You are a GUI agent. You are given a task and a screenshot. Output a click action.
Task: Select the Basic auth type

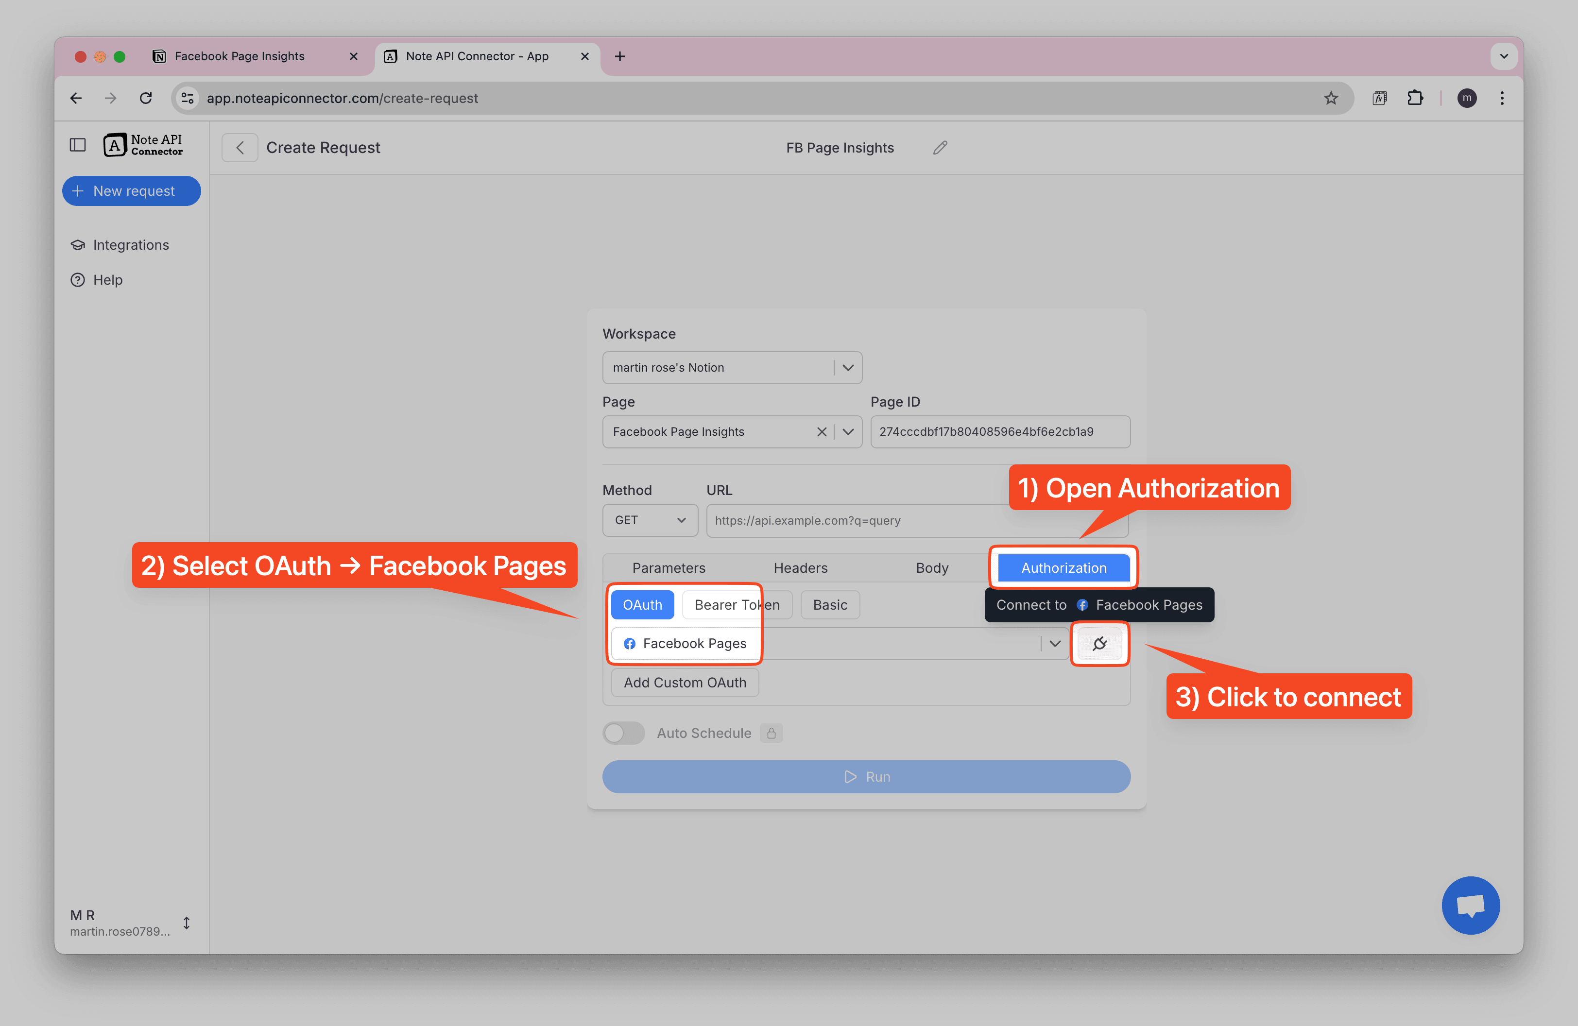point(830,605)
